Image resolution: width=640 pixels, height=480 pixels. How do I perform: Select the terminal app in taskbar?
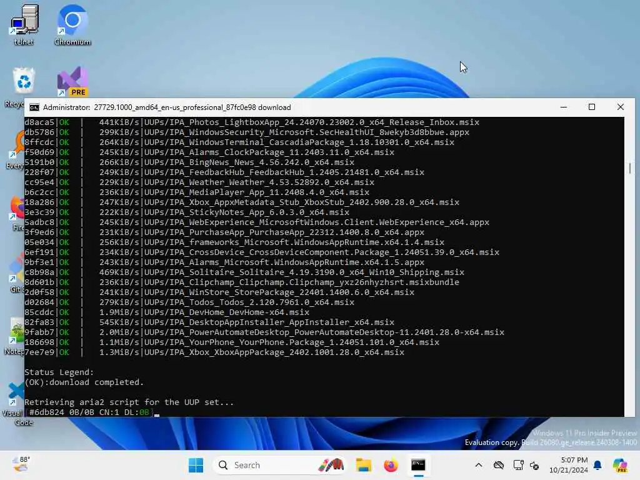coord(418,465)
